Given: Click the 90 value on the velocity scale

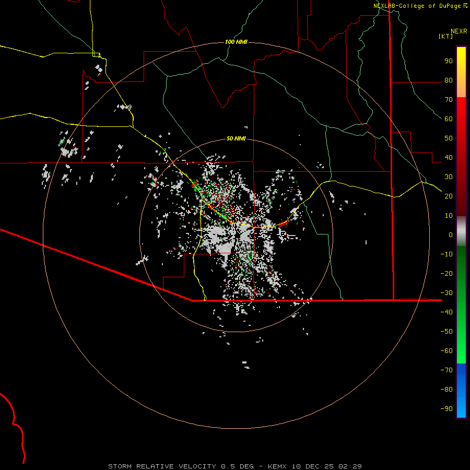Looking at the screenshot, I should 449,61.
